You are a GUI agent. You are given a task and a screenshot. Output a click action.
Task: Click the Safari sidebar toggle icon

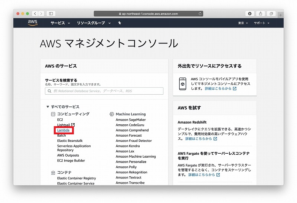[51, 14]
